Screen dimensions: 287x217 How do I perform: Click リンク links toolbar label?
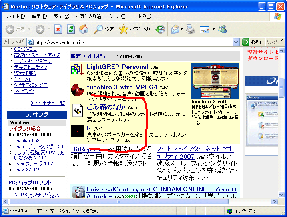pyautogui.click(x=272, y=42)
